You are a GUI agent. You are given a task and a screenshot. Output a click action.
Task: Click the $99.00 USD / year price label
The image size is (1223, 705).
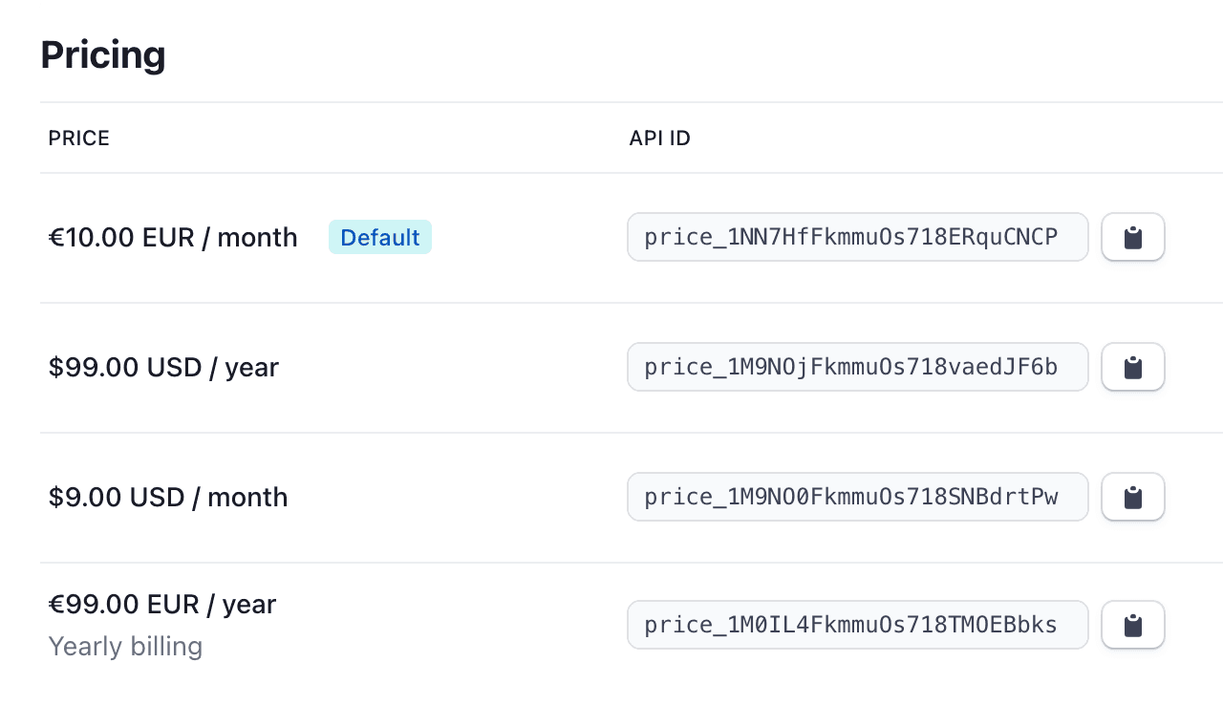pos(163,367)
